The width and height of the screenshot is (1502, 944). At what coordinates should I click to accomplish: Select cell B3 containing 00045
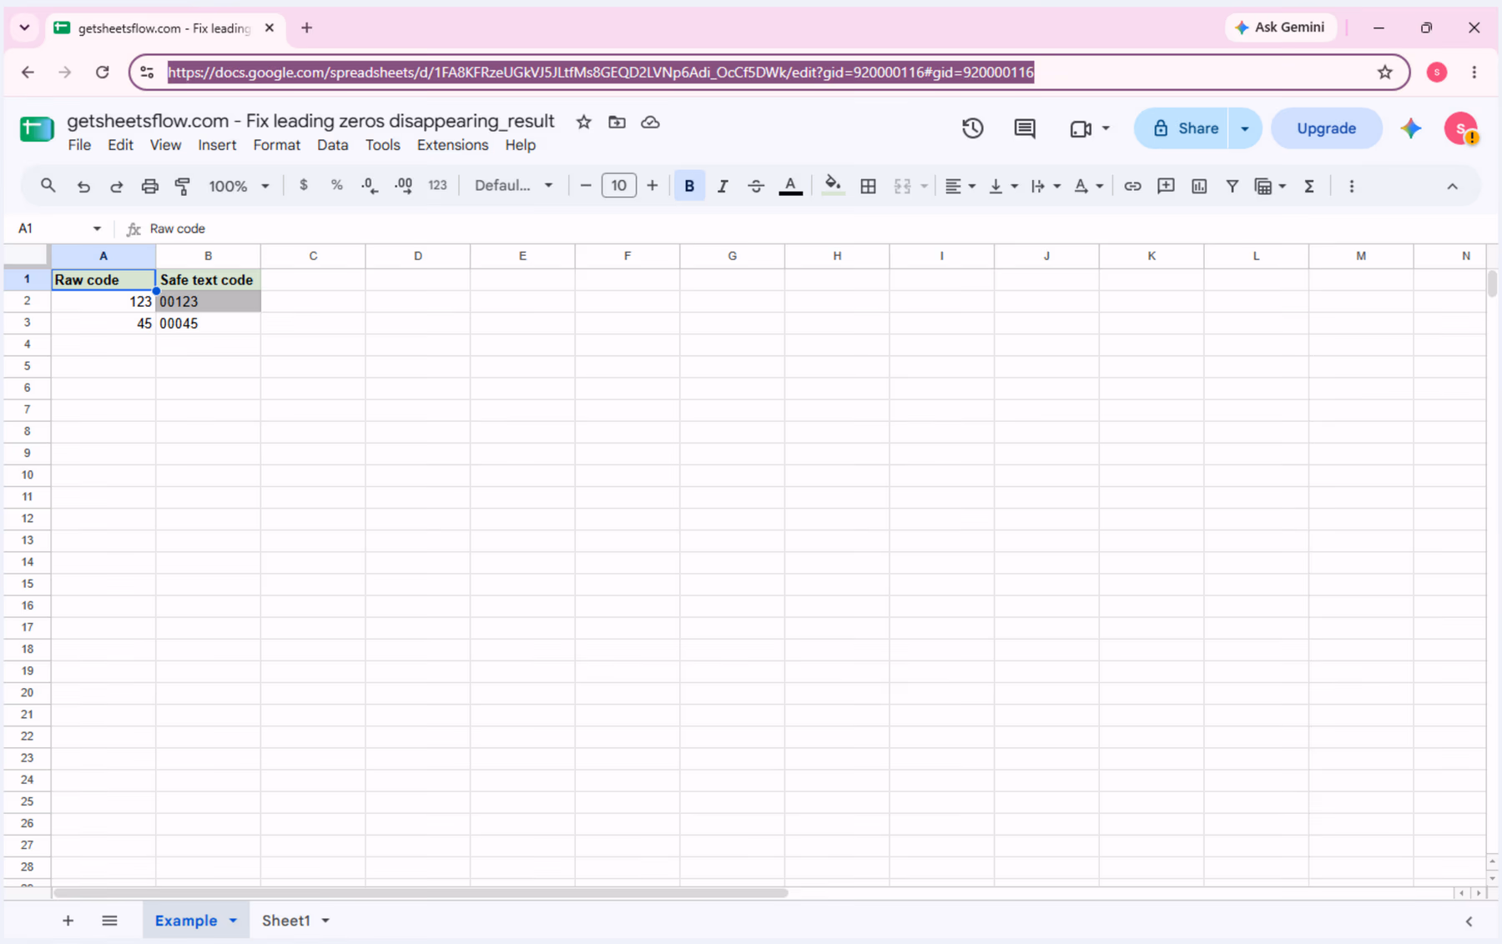(x=208, y=324)
